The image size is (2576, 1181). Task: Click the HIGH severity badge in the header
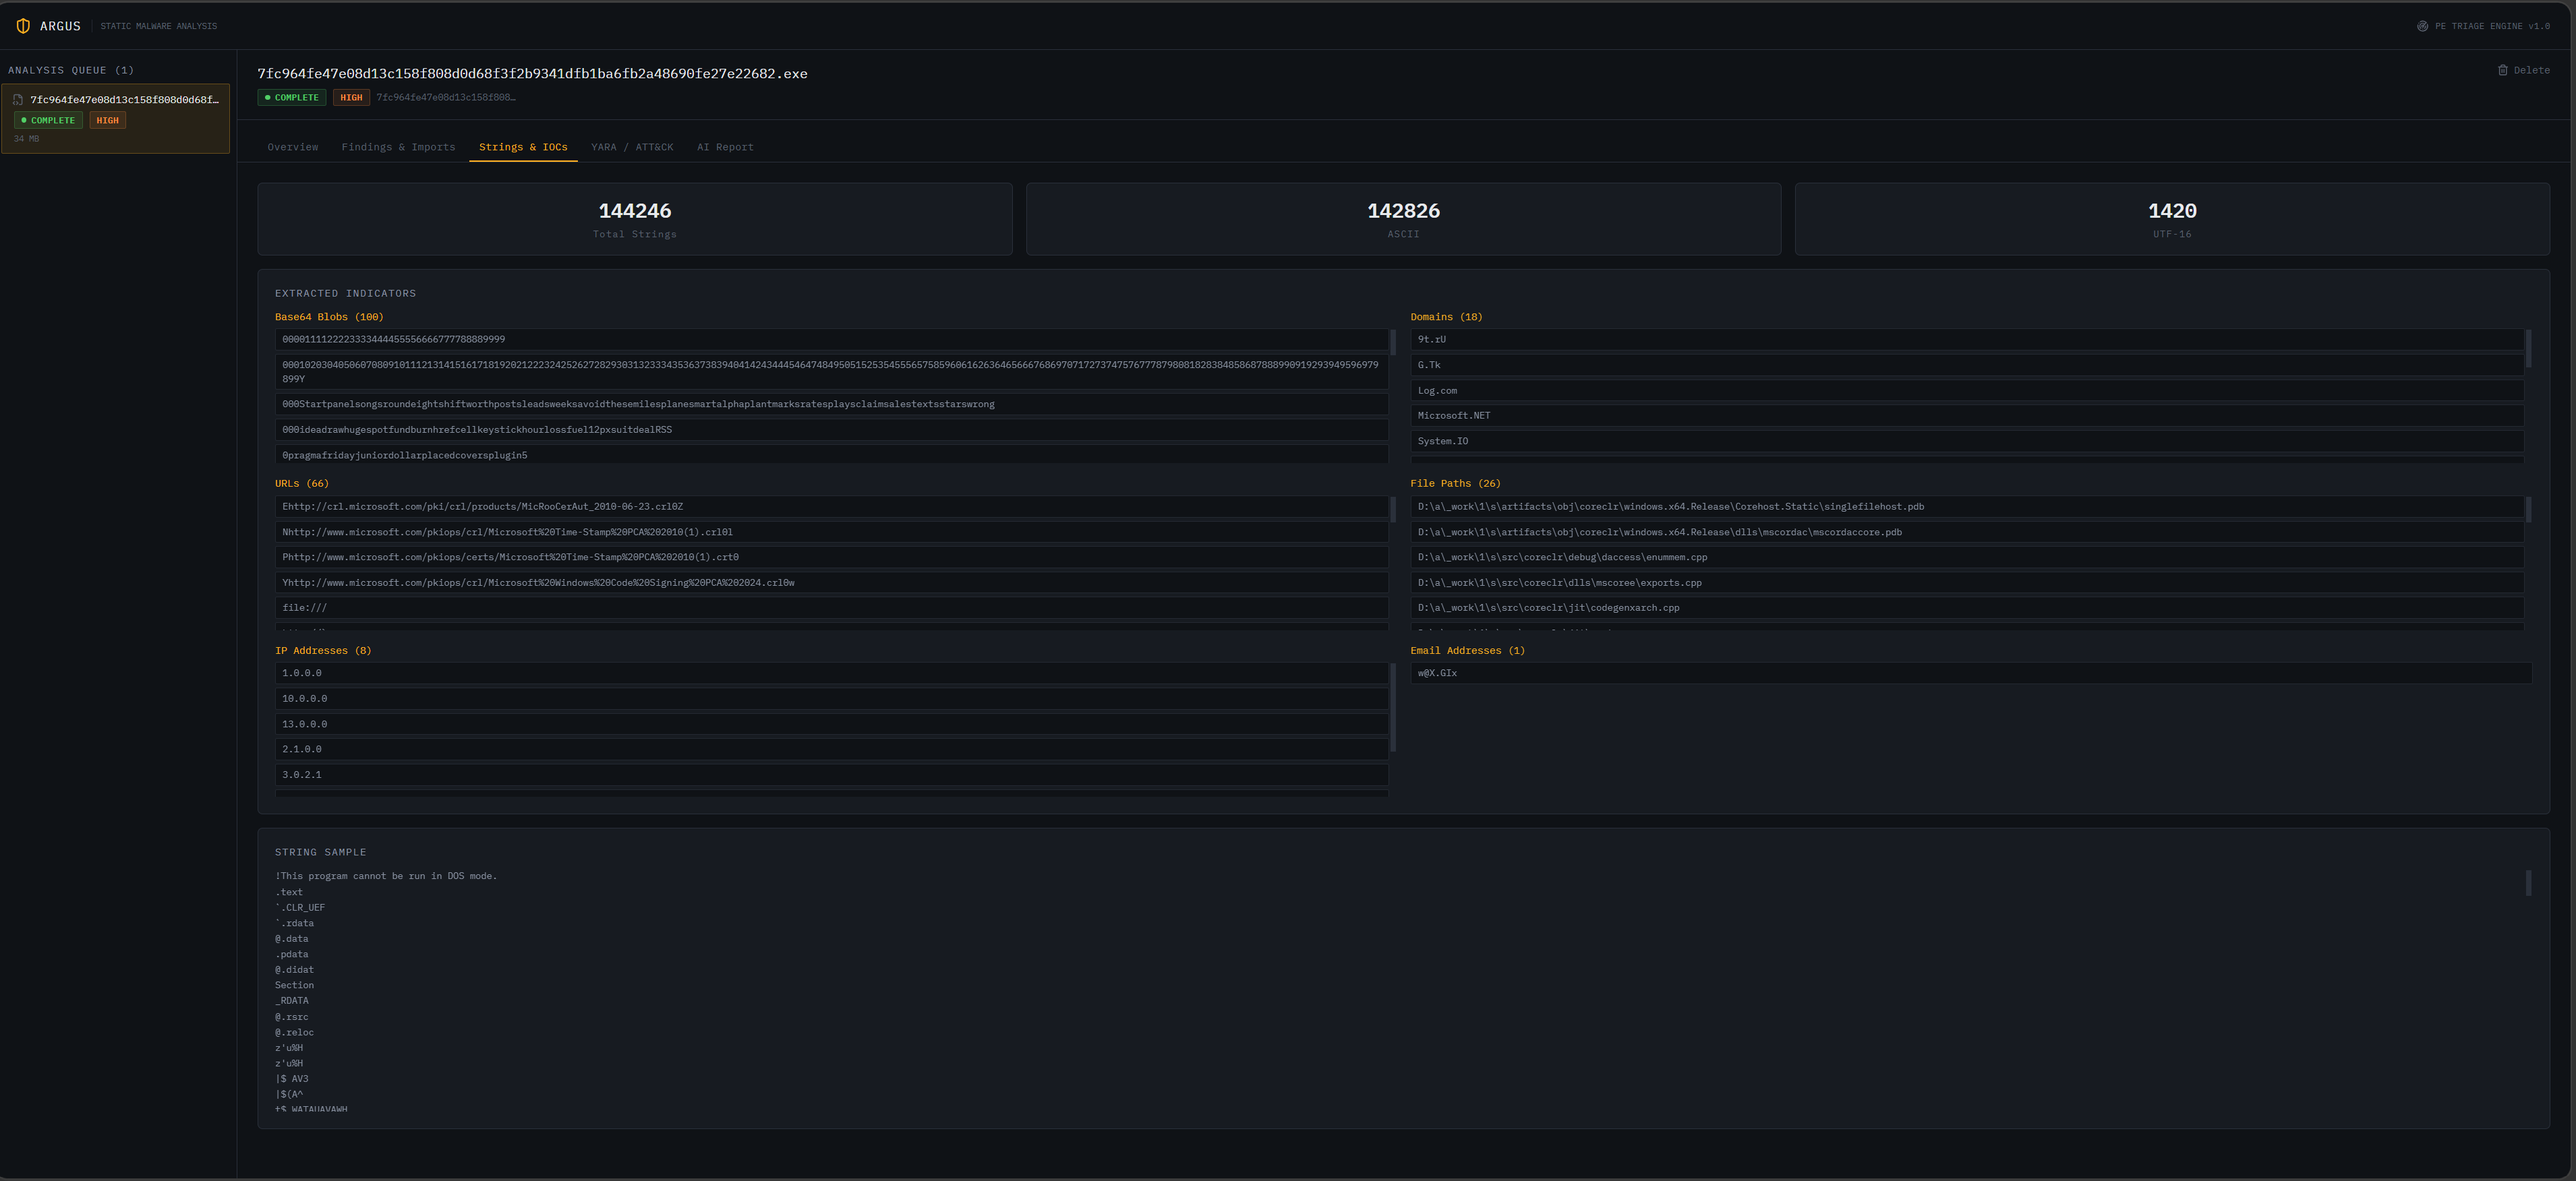351,98
